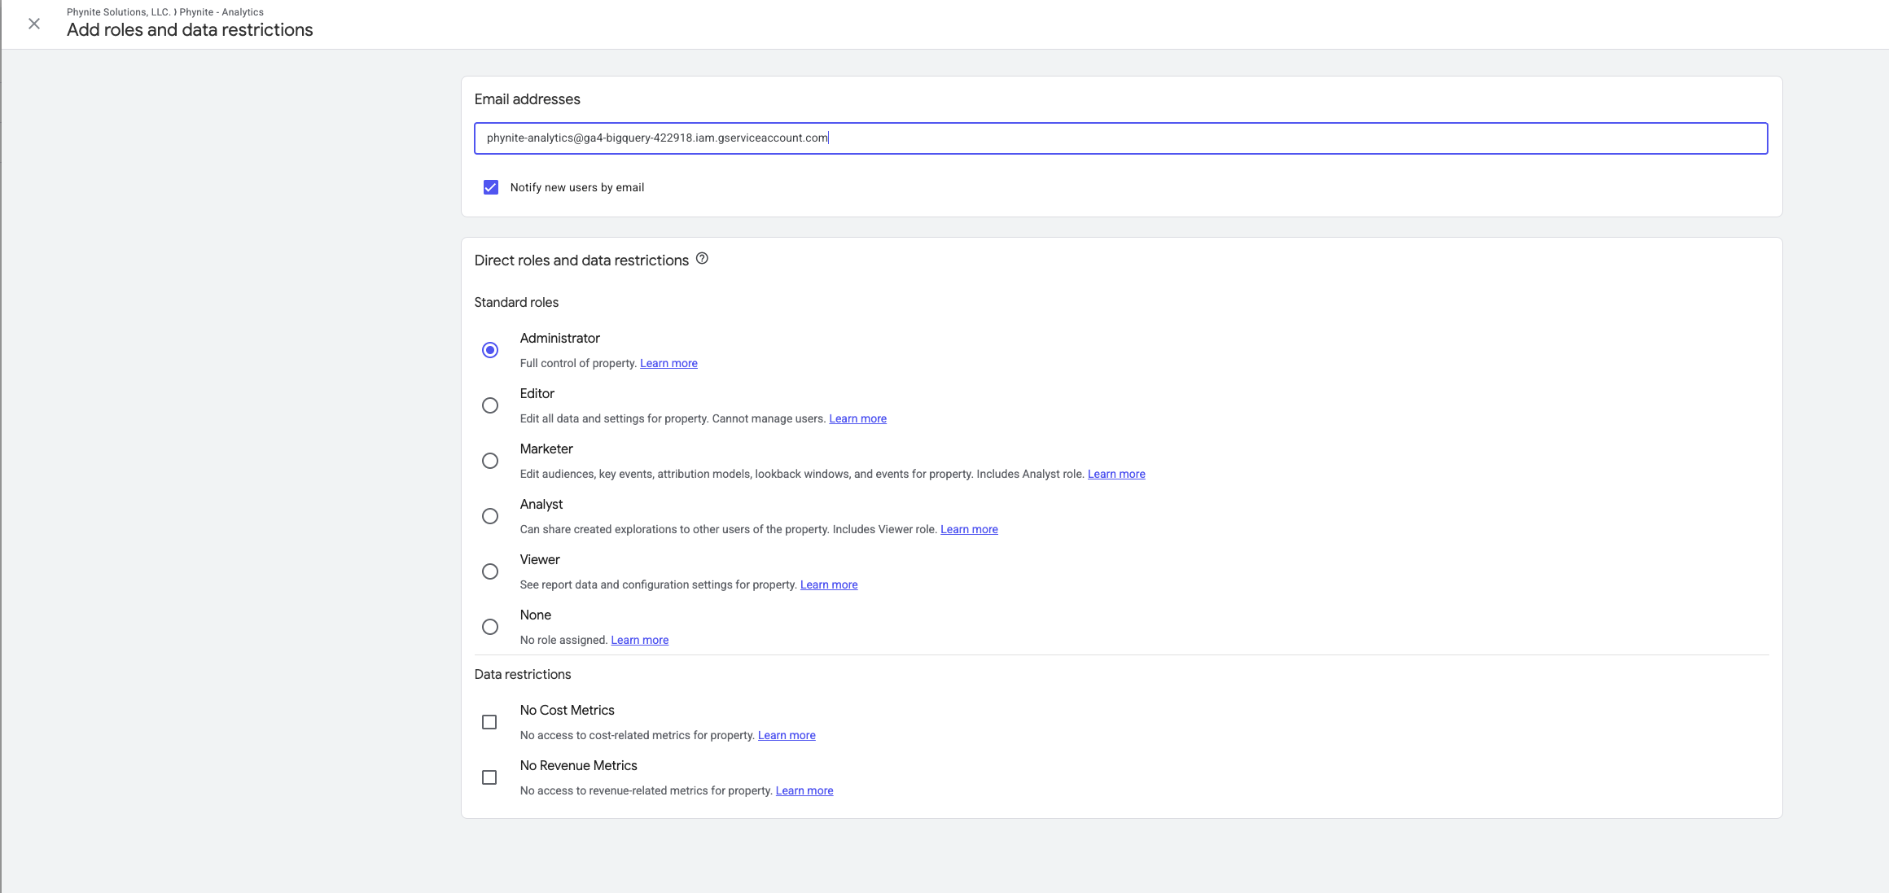The height and width of the screenshot is (893, 1889).
Task: Open Learn more link for Viewer role
Action: tap(829, 584)
